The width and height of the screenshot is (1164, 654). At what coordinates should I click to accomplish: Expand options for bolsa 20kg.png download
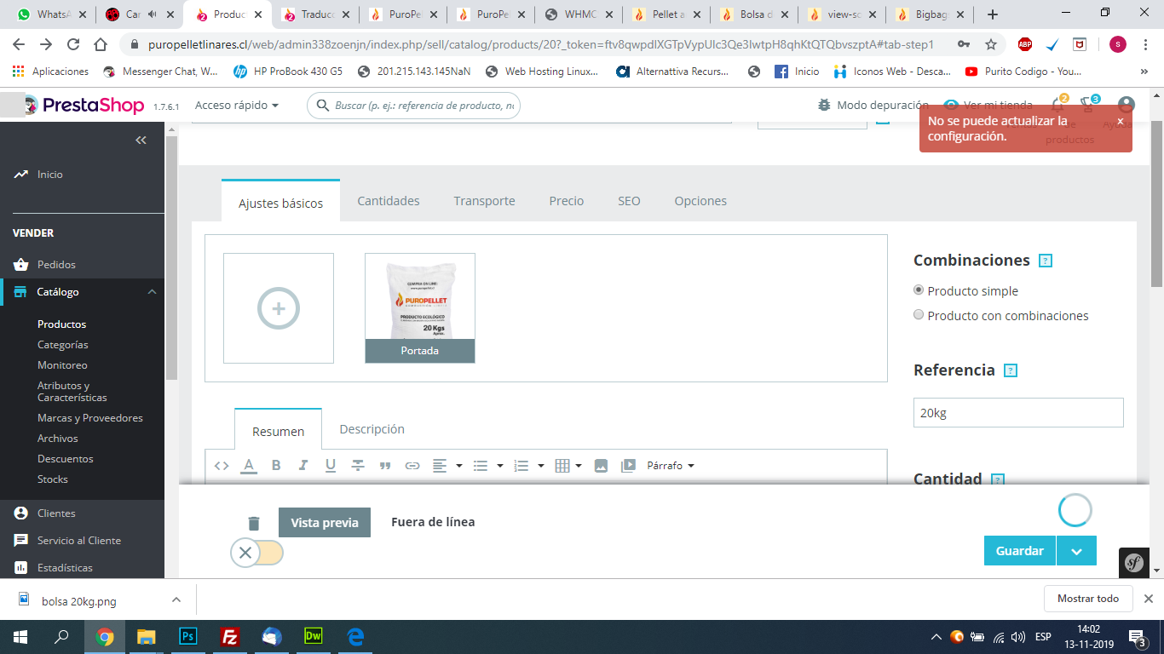tap(176, 599)
